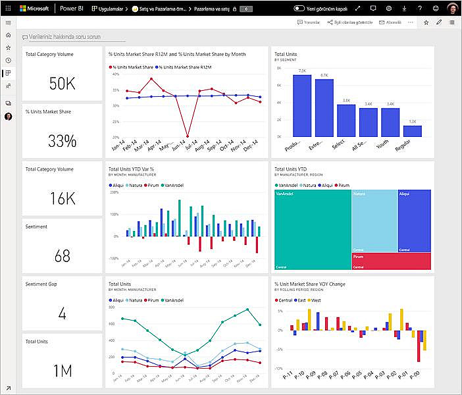Open view options list icon at right

pos(452,22)
